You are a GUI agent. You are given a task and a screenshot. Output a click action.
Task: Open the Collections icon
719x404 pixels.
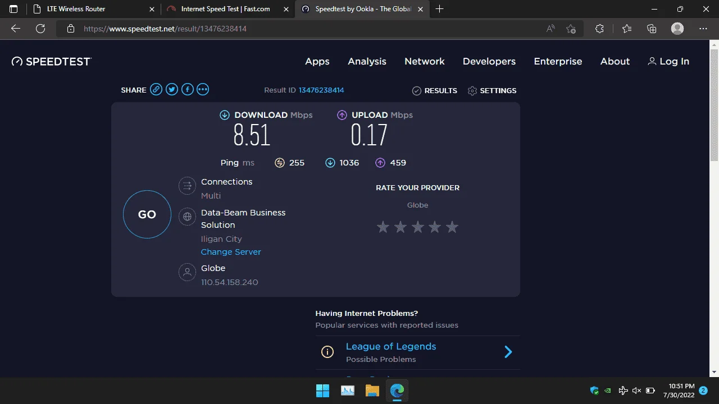652,29
